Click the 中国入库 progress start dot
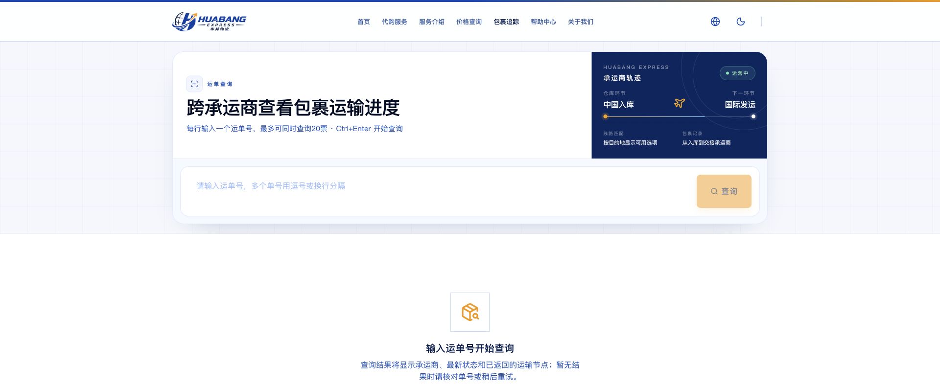940x386 pixels. click(606, 116)
